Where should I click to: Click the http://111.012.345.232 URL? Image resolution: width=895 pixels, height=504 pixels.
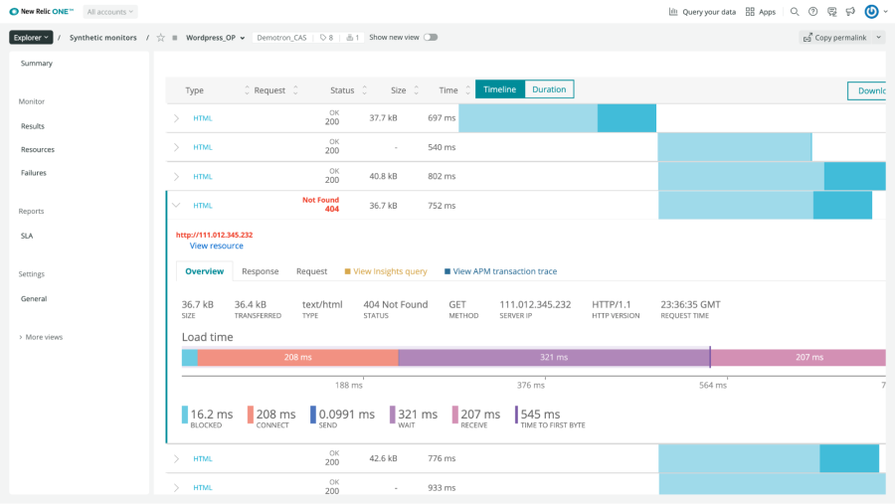click(x=214, y=235)
